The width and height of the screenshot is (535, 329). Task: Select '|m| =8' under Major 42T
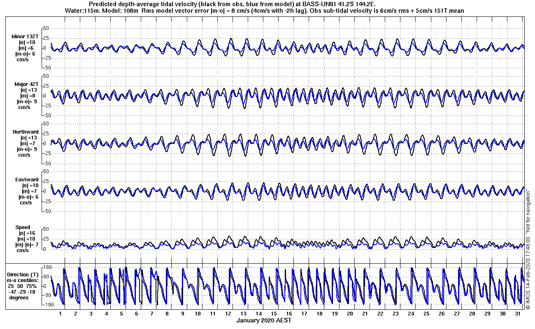tap(27, 96)
